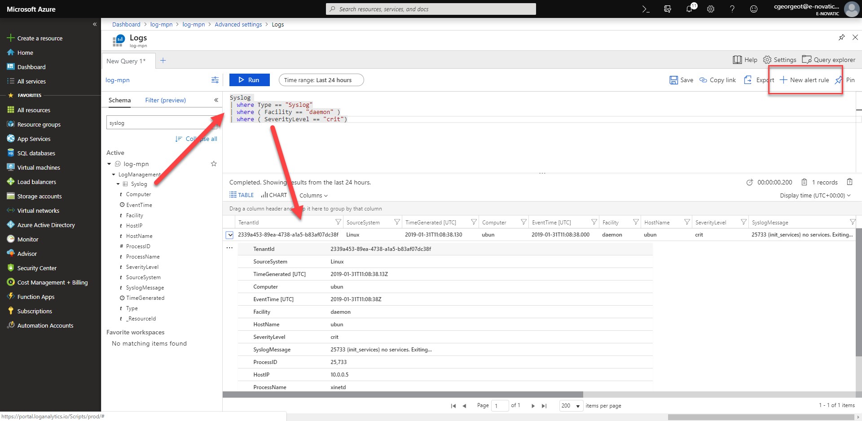
Task: Open portal settings gear icon
Action: click(x=711, y=9)
